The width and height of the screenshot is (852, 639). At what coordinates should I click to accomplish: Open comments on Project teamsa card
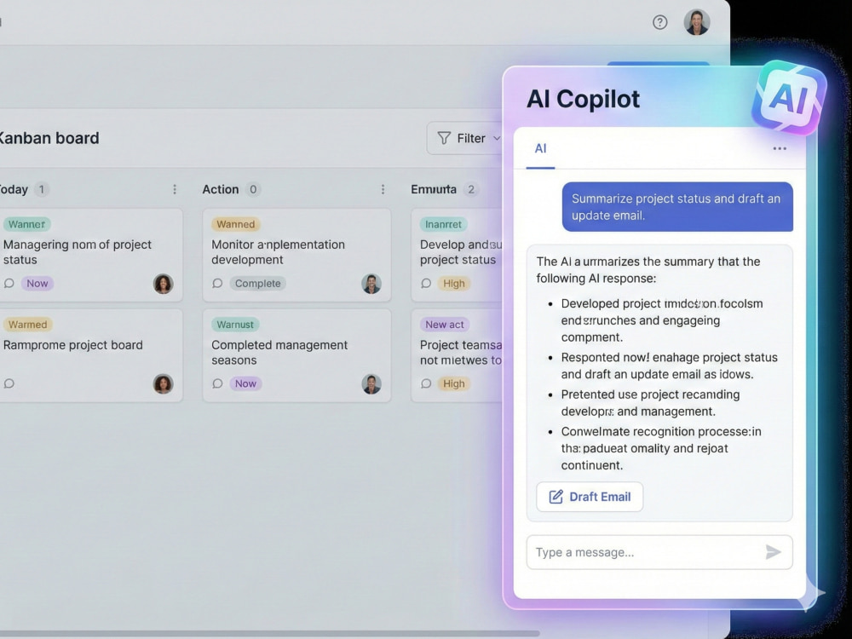coord(426,383)
